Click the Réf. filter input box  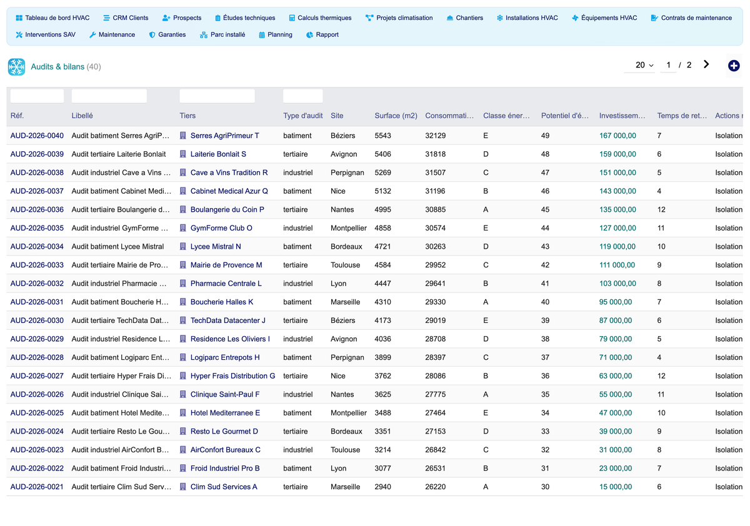pos(37,96)
